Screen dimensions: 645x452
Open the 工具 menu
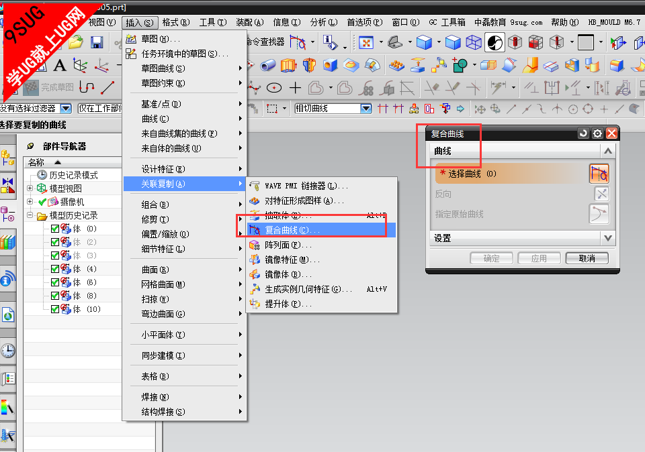point(213,23)
